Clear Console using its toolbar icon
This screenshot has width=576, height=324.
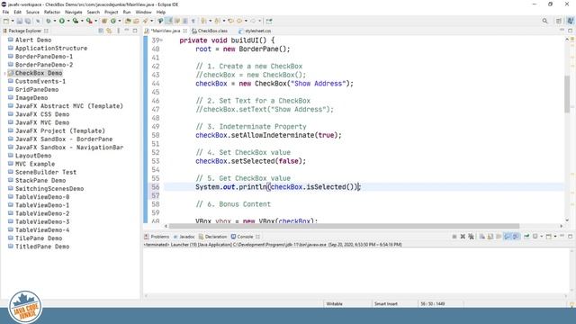click(x=482, y=237)
